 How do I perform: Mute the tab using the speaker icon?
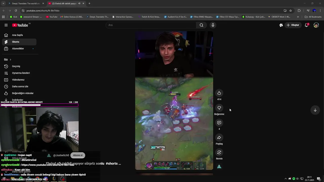79,4
